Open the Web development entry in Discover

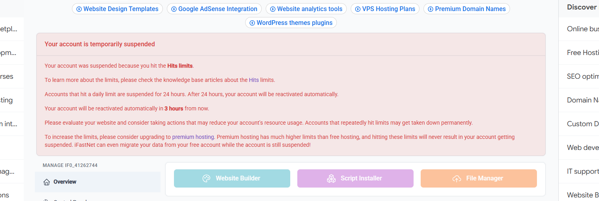582,148
